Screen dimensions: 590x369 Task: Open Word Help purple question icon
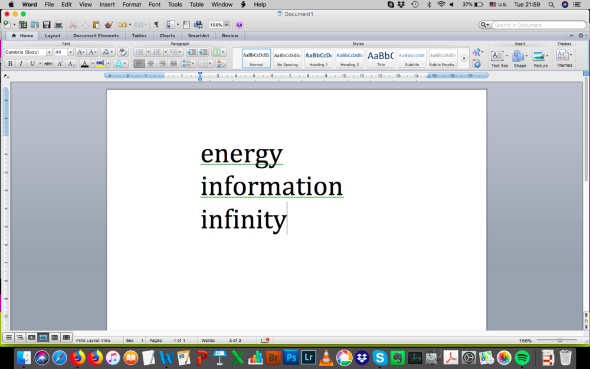tap(239, 25)
